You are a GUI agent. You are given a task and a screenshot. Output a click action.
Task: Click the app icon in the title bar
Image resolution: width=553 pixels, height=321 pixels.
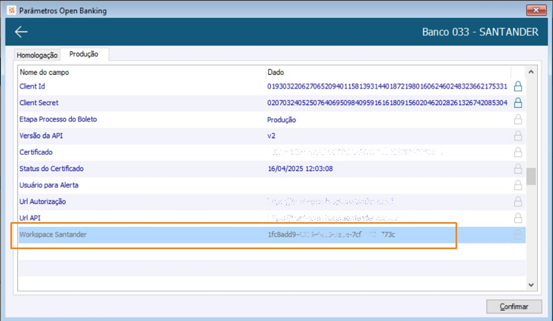click(x=12, y=10)
